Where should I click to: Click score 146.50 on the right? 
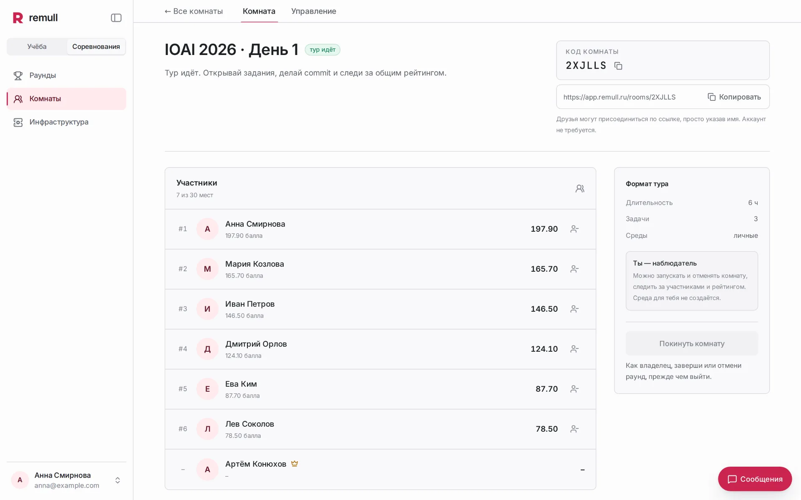click(x=544, y=309)
